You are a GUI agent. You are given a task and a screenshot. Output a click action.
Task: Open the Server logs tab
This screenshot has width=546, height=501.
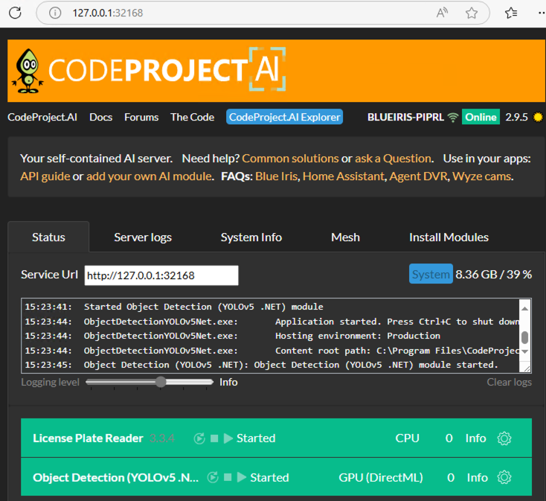143,237
